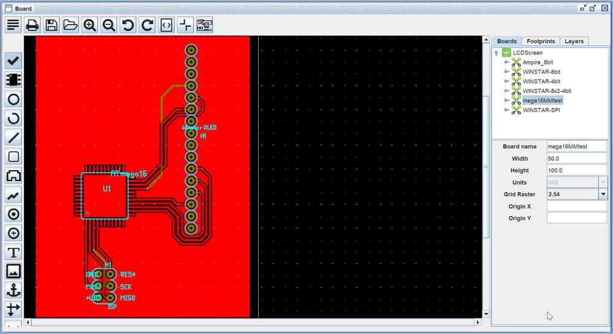Select the WINSTAR-8x2-4bit board entry

(547, 91)
